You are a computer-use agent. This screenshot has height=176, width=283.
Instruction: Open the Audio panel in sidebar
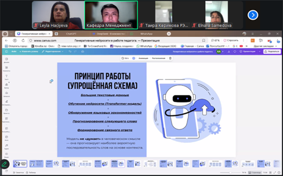tap(7, 145)
